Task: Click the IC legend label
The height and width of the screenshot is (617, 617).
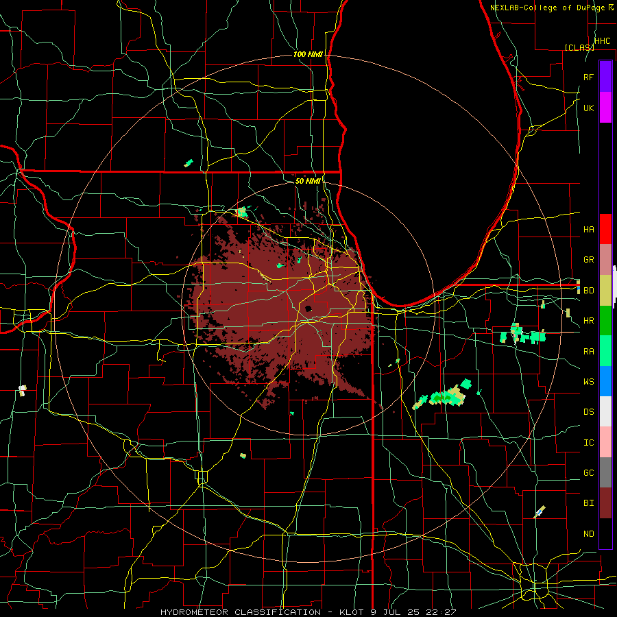Action: pos(588,443)
